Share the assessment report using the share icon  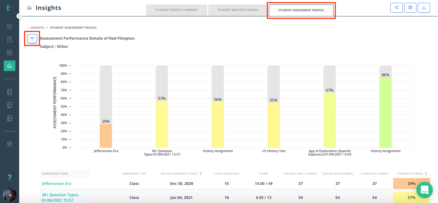[x=396, y=7]
